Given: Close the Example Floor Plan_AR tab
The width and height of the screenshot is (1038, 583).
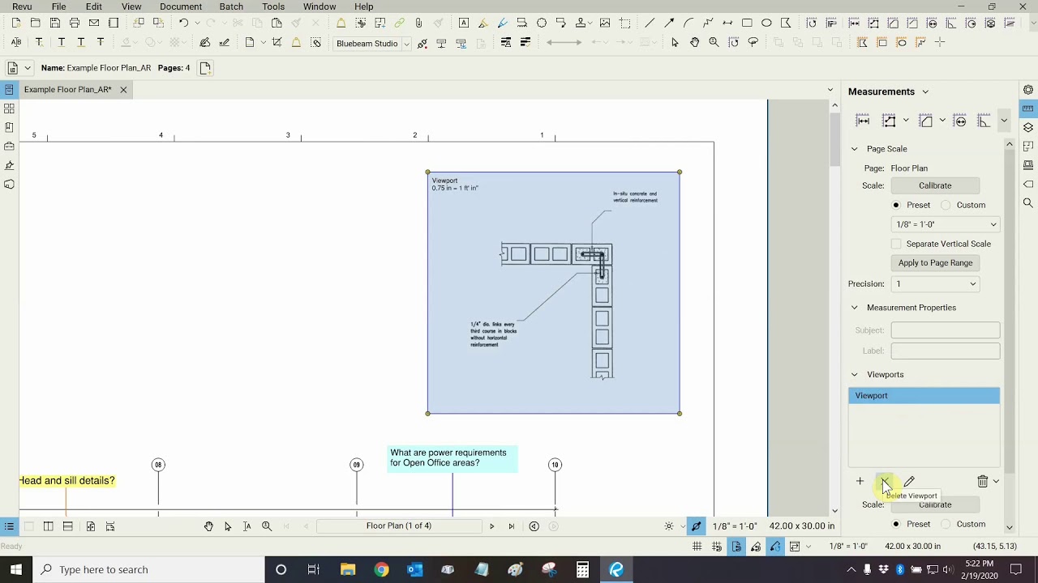Looking at the screenshot, I should pos(123,90).
